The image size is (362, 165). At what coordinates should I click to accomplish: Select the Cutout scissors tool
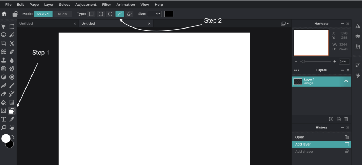(12, 43)
